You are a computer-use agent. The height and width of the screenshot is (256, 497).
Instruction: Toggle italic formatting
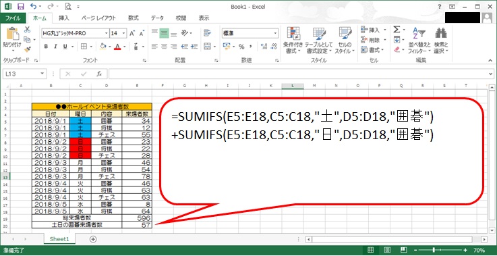[x=55, y=47]
